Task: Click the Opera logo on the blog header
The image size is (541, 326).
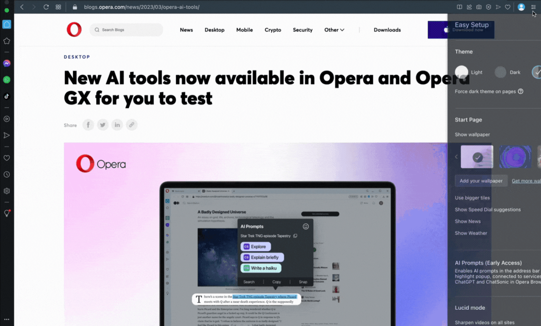Action: point(74,29)
